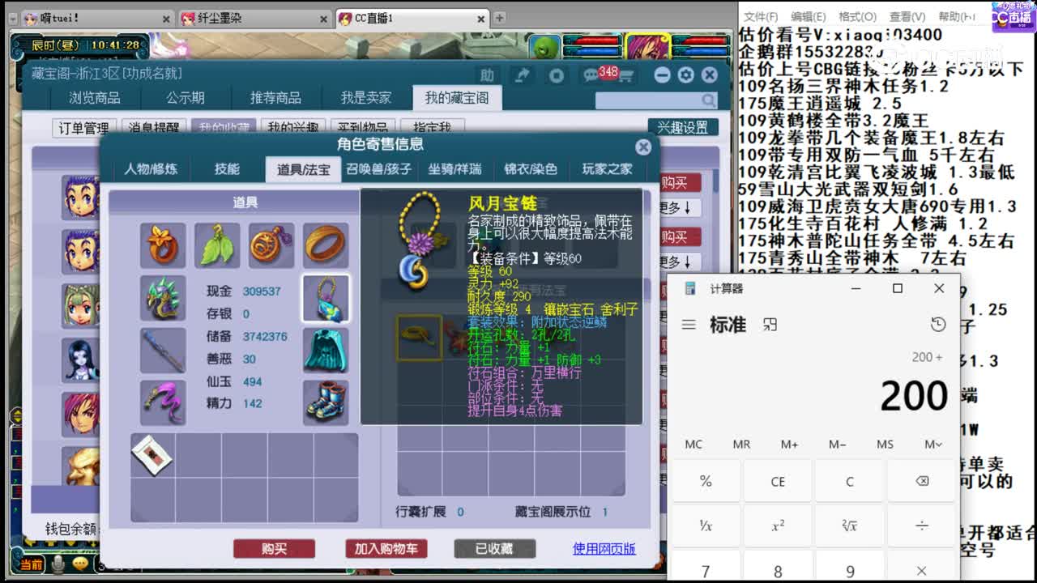This screenshot has height=583, width=1037.
Task: Close the 角色寄售信息 dialog
Action: click(x=643, y=147)
